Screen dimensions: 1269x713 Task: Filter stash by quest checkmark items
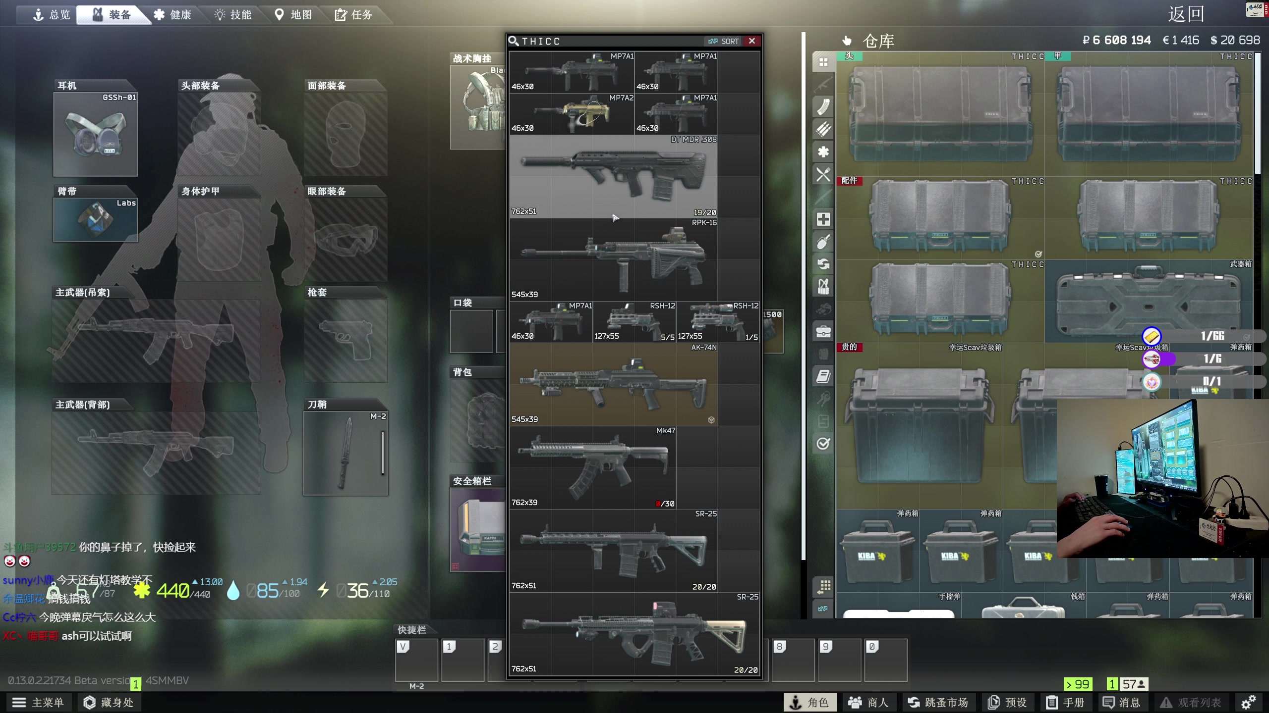pos(823,444)
